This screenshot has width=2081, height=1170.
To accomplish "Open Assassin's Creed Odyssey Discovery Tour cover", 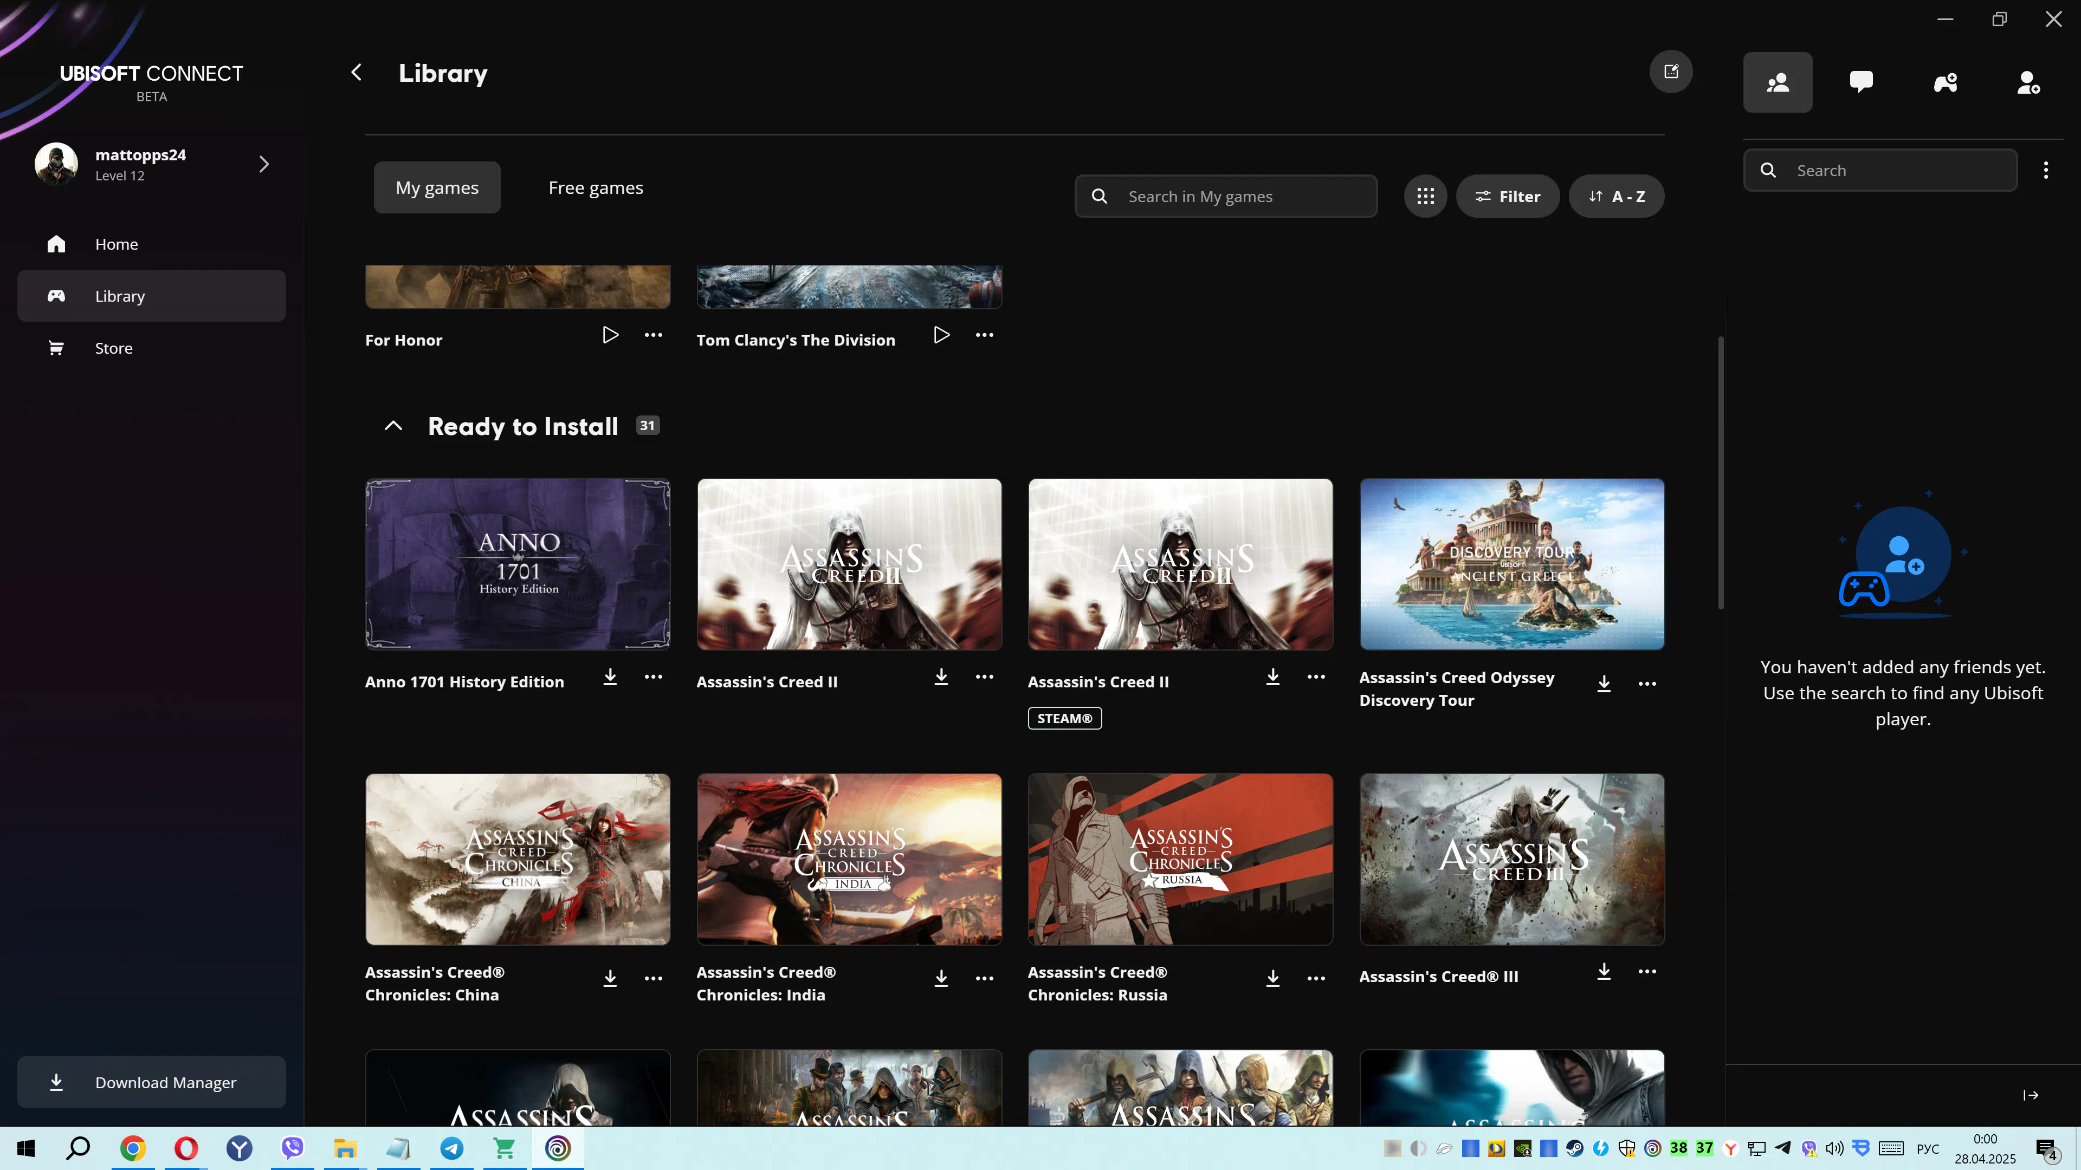I will [x=1511, y=564].
